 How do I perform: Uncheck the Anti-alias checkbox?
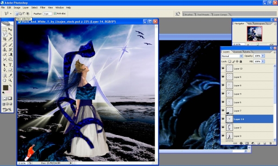[x=55, y=13]
